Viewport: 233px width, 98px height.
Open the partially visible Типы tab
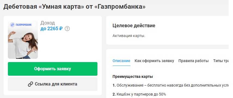[x=221, y=61]
